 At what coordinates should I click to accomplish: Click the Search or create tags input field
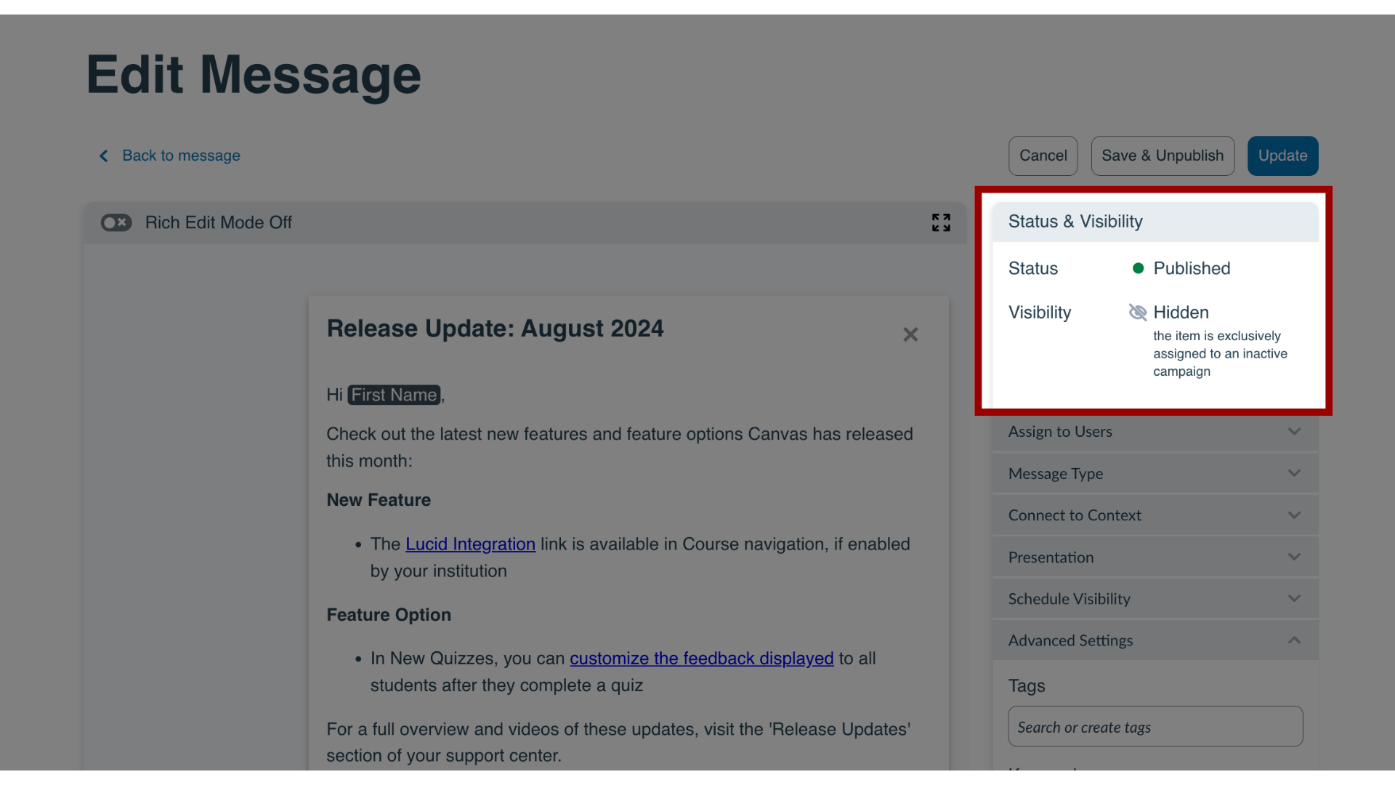[x=1155, y=725]
